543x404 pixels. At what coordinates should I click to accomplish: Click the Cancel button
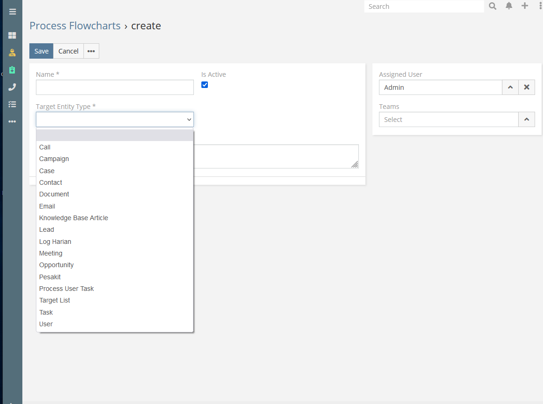pos(69,51)
